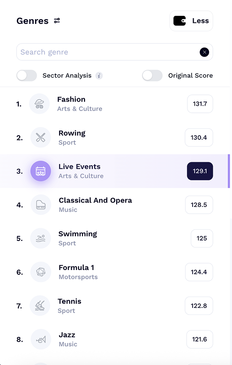Click the Jazz trumpet icon
Screen dimensions: 232x365
point(41,339)
